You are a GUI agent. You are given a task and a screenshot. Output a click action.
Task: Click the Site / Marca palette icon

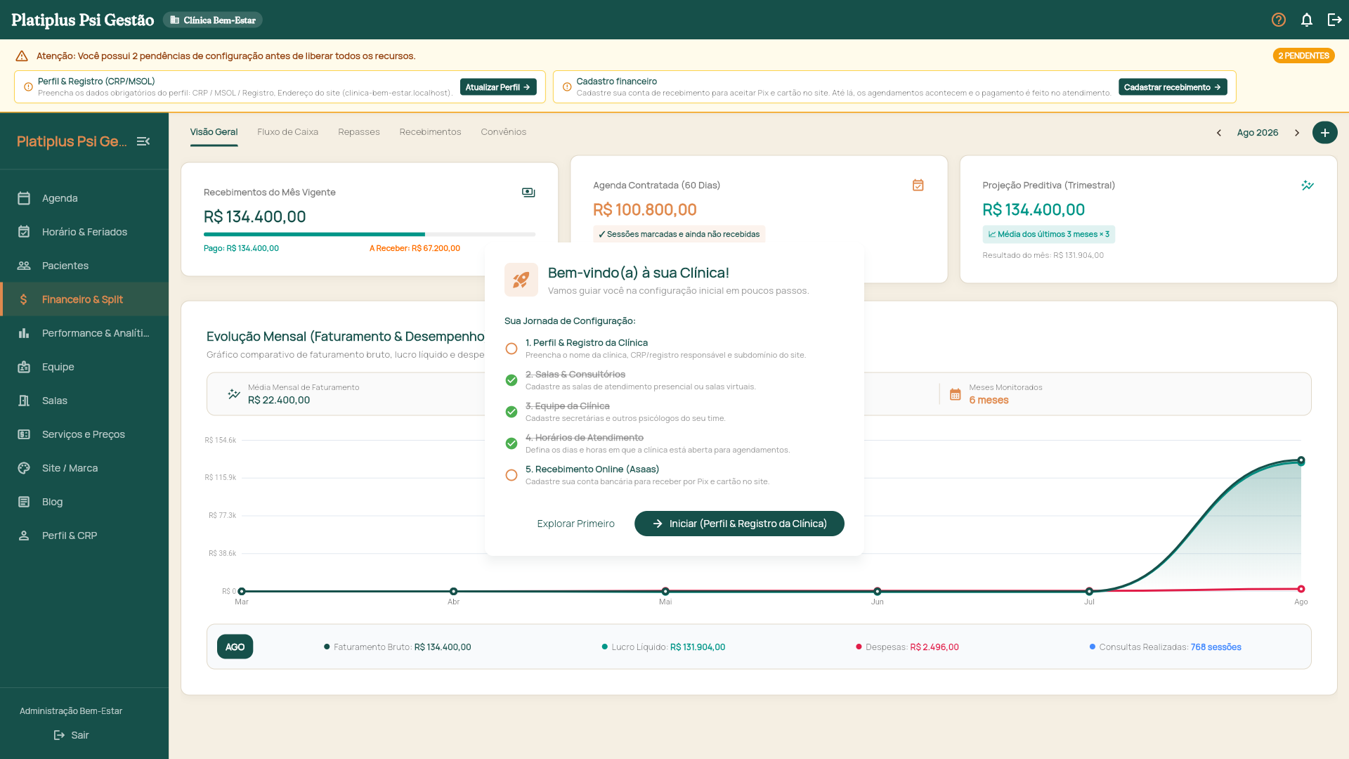point(24,468)
